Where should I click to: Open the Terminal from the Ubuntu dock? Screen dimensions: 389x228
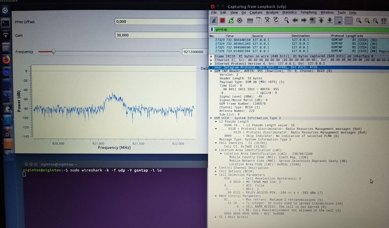(x=5, y=23)
